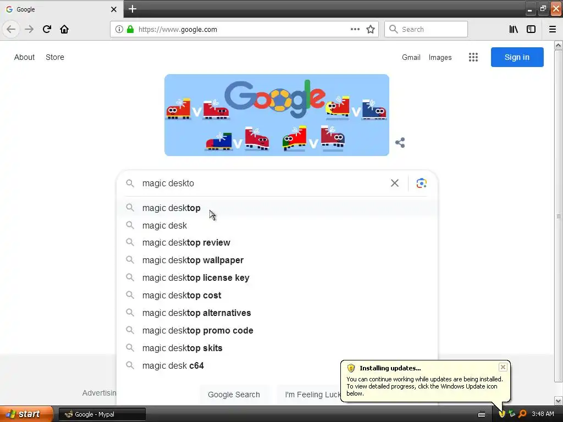Open the orange magnifier tray icon
The height and width of the screenshot is (422, 563).
tap(522, 414)
